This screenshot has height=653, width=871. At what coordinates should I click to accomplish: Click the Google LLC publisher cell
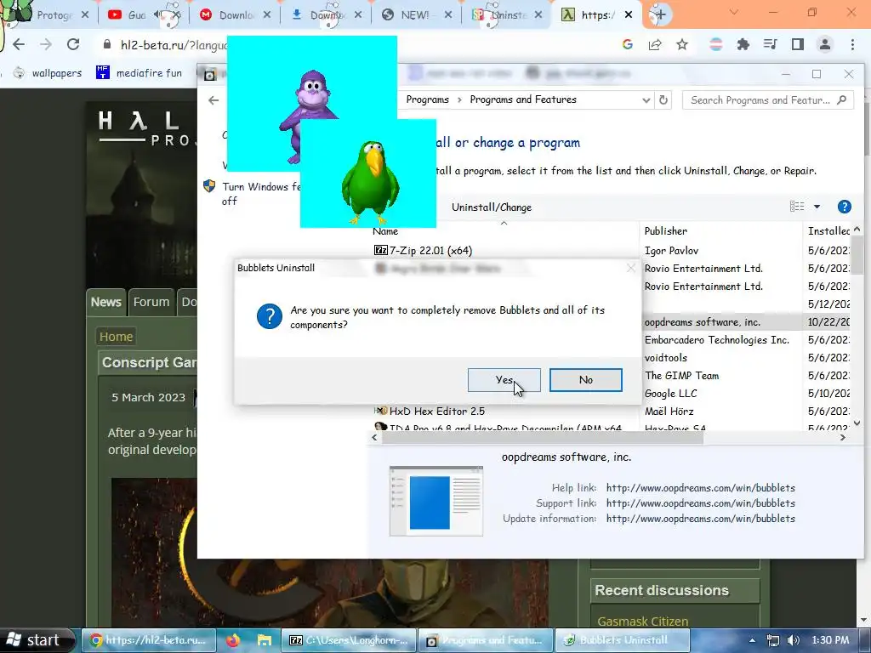(x=670, y=393)
